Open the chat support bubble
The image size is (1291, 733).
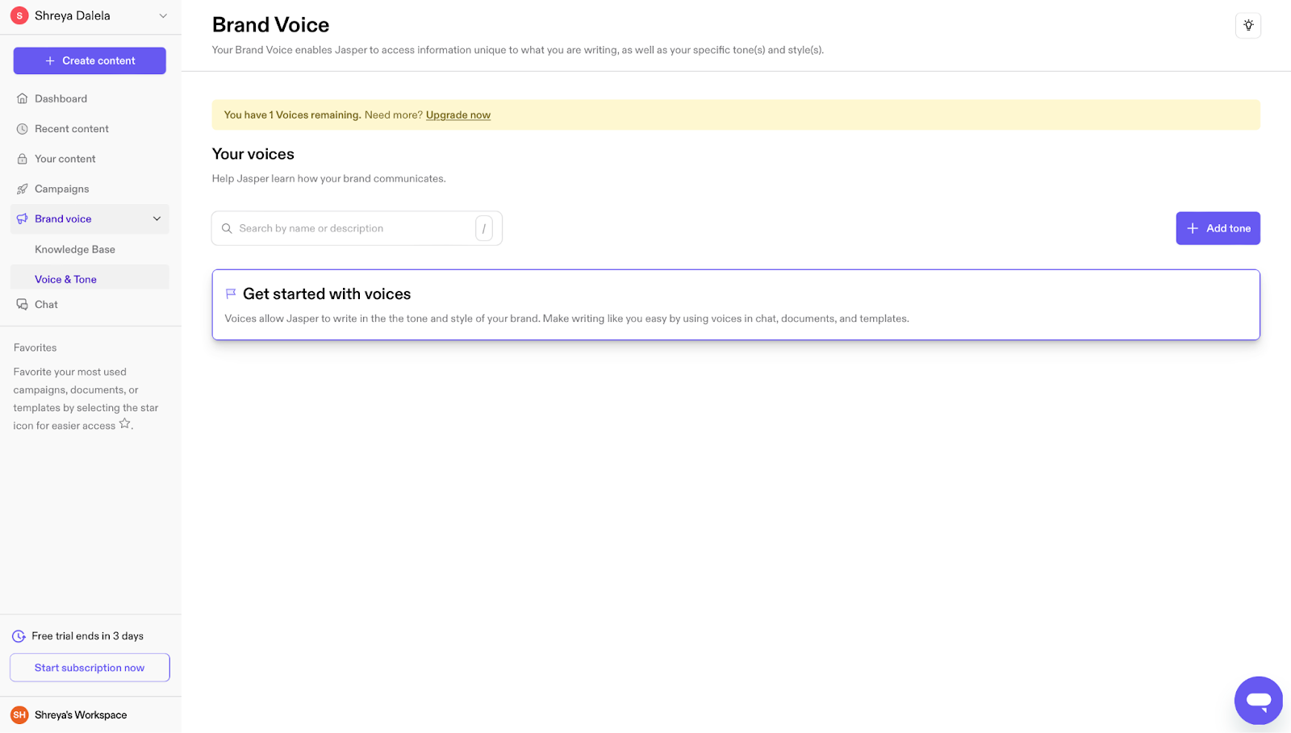point(1258,700)
